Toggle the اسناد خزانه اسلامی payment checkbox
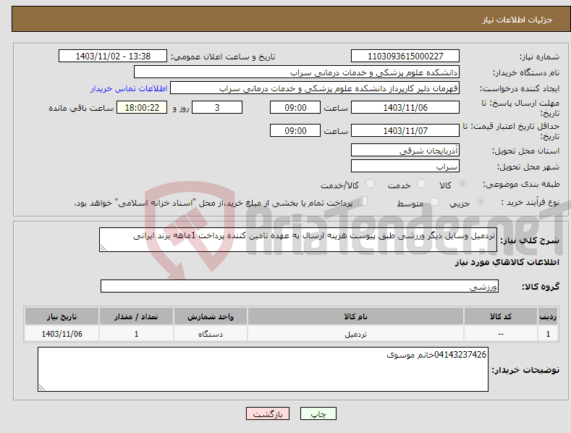 coord(363,201)
